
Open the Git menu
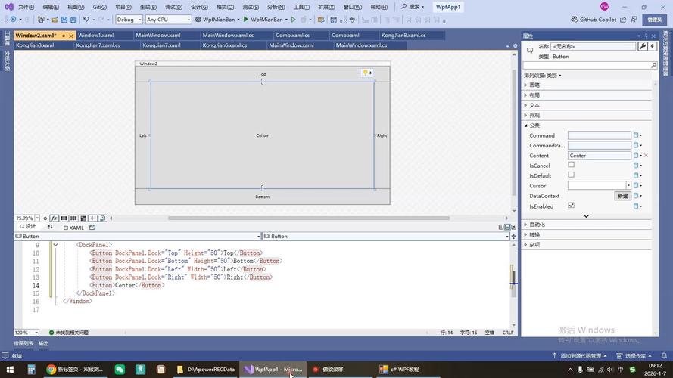[x=100, y=7]
